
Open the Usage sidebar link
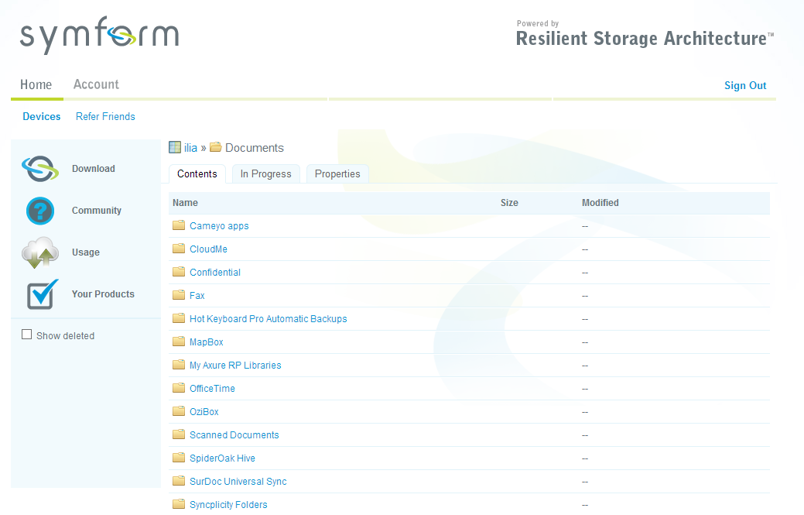point(86,252)
